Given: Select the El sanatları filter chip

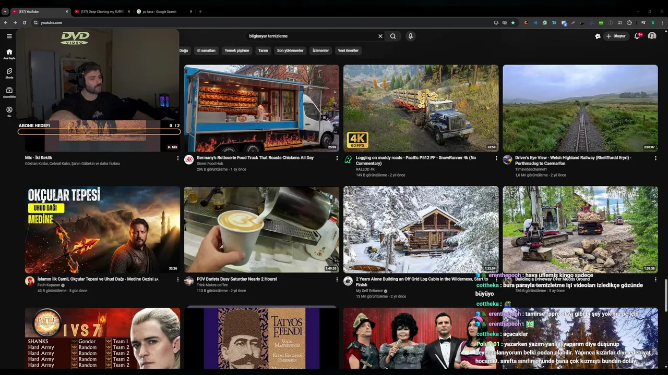Looking at the screenshot, I should (x=206, y=51).
